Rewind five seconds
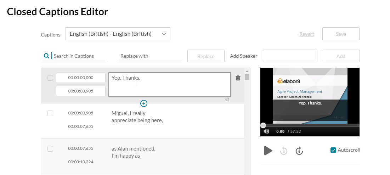 coord(284,151)
